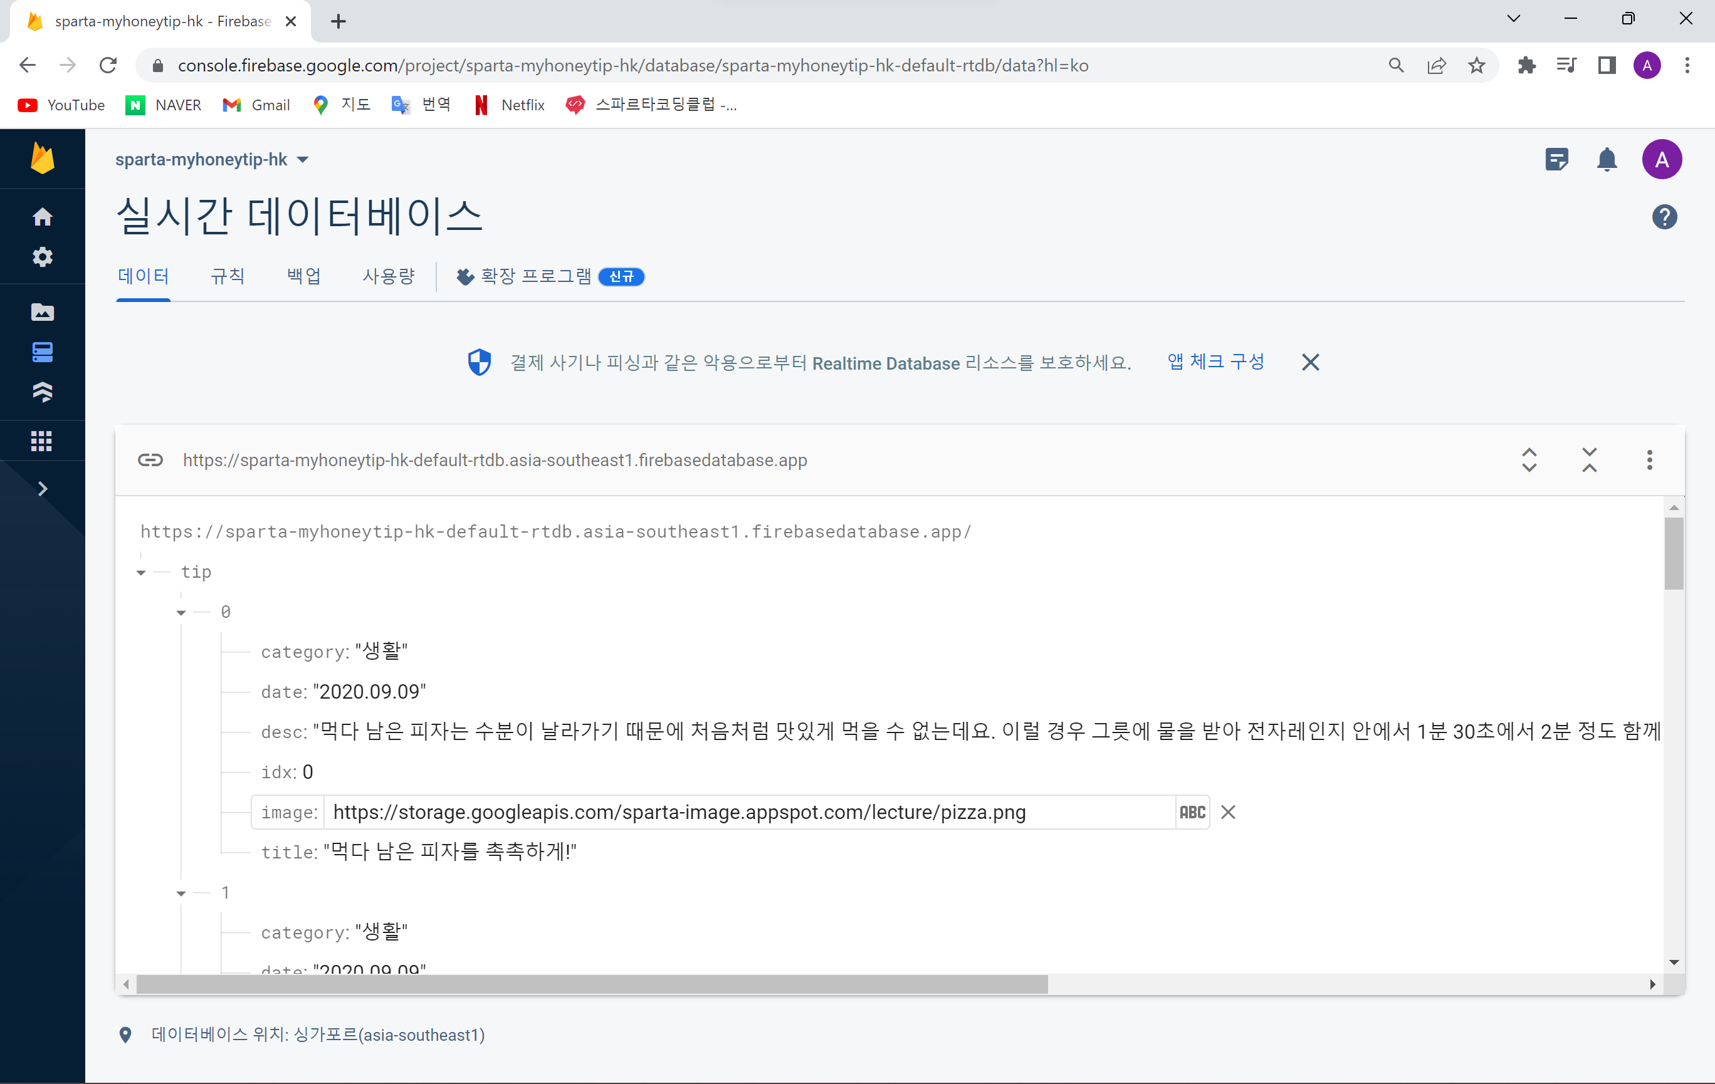Collapse the tip node 0

181,612
